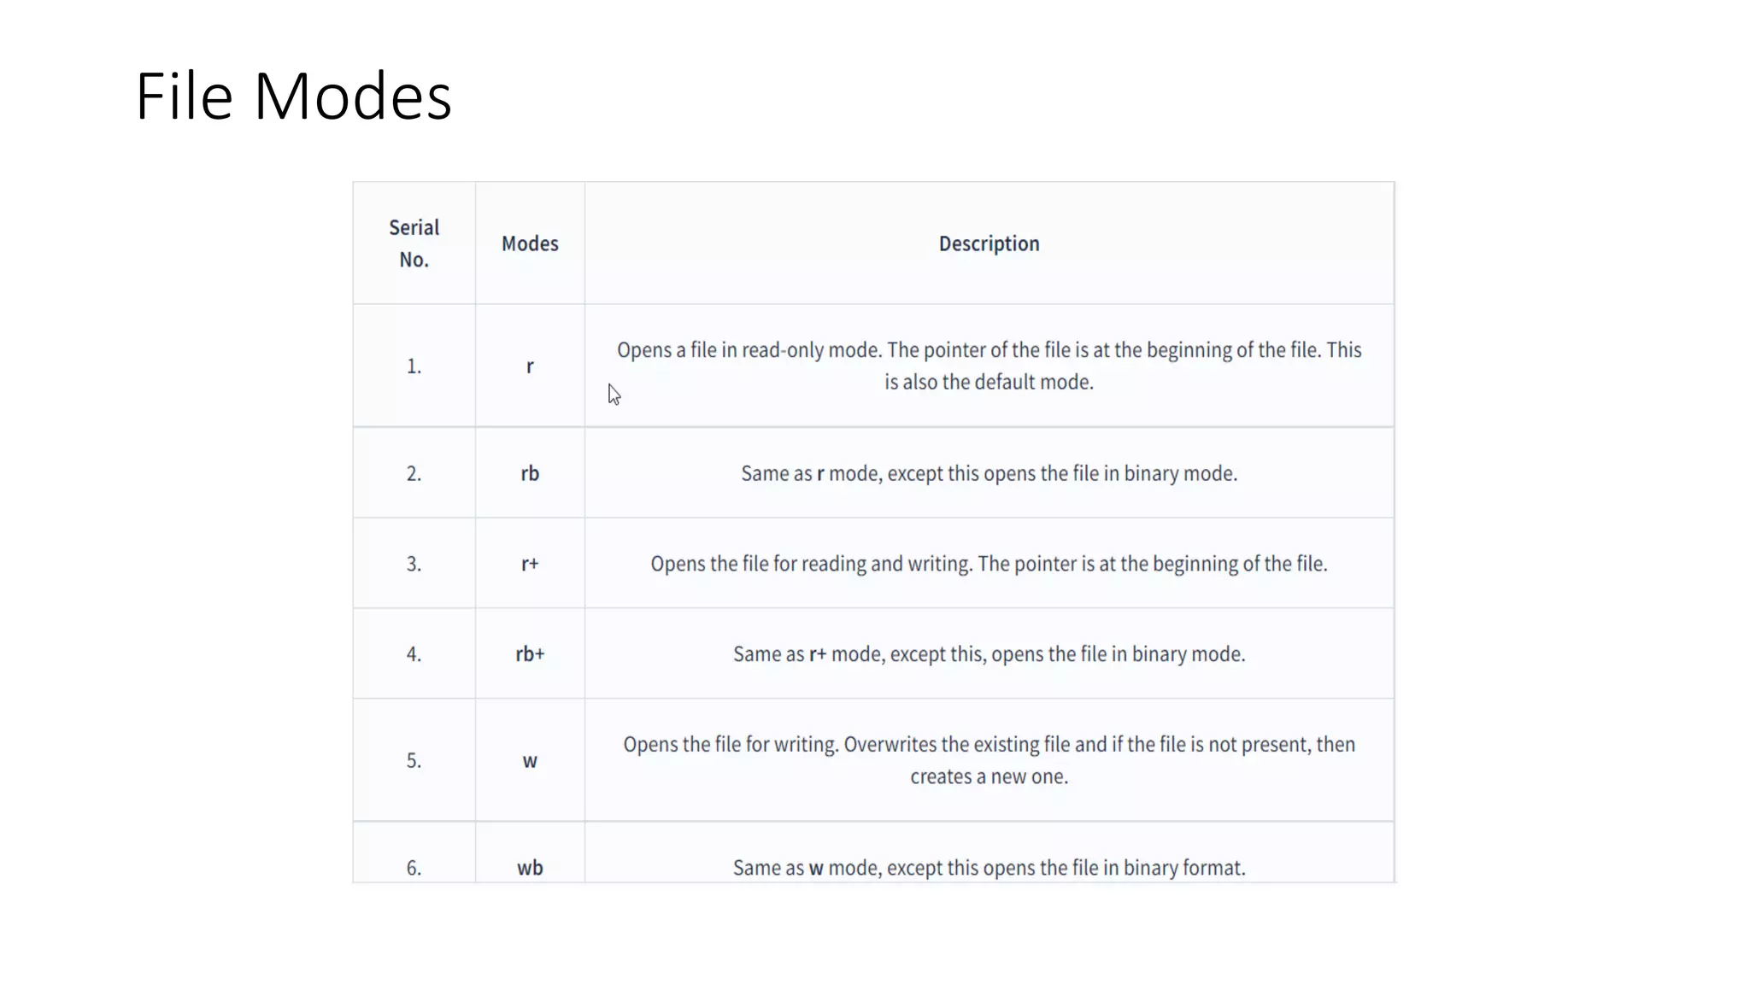Click the Modes column header
This screenshot has height=984, width=1750.
tap(530, 243)
